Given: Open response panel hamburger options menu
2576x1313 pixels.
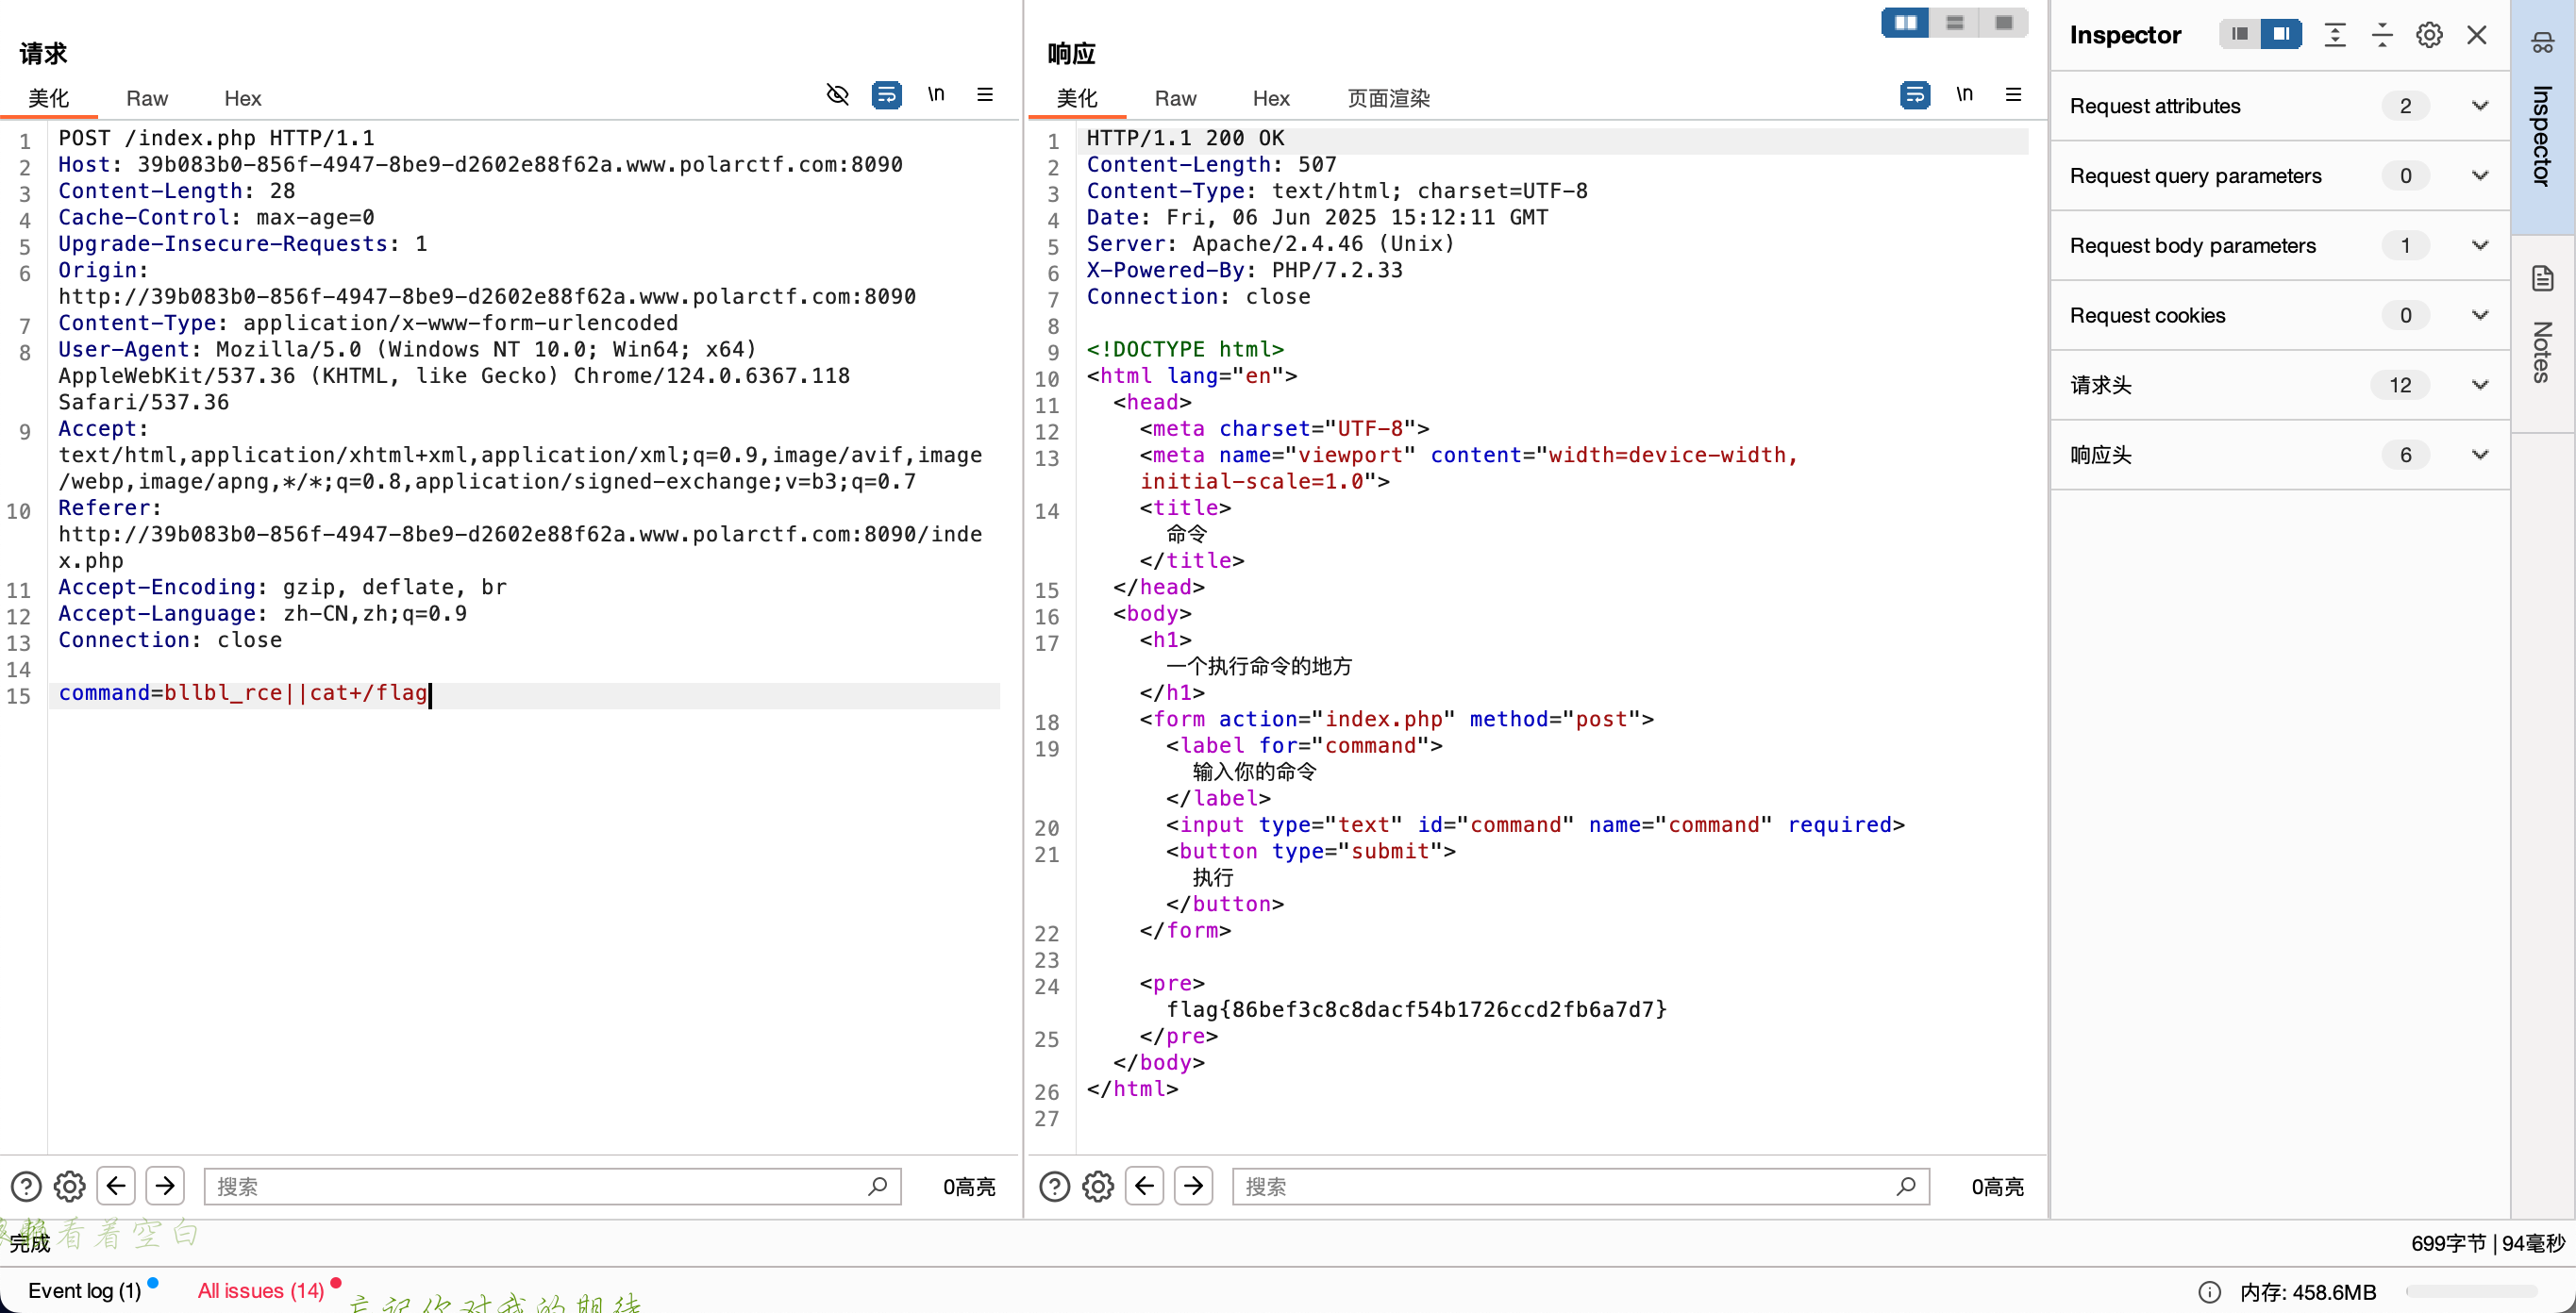Looking at the screenshot, I should [2013, 95].
